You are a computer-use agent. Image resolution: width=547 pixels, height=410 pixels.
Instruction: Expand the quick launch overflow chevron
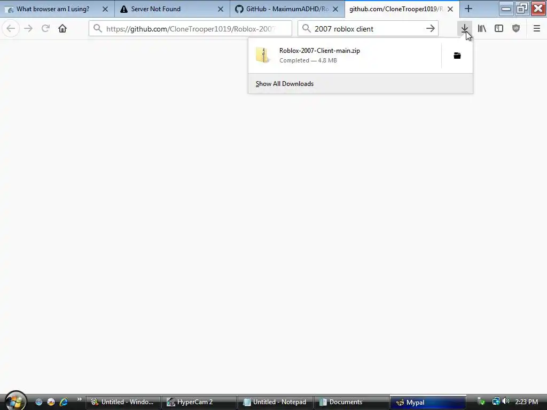pos(80,399)
